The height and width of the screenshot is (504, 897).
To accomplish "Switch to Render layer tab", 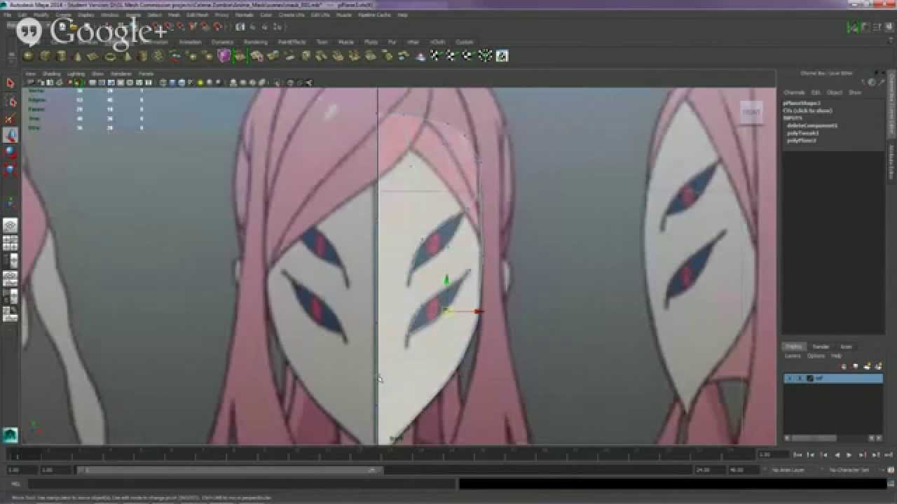I will coord(821,346).
